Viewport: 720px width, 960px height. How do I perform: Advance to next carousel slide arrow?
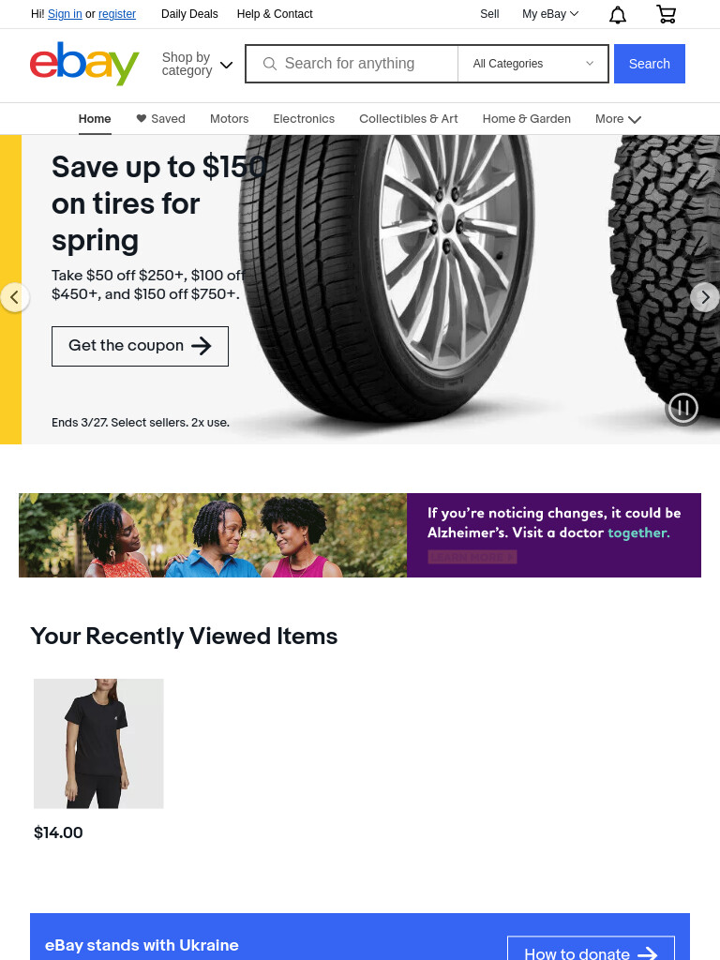pyautogui.click(x=705, y=297)
